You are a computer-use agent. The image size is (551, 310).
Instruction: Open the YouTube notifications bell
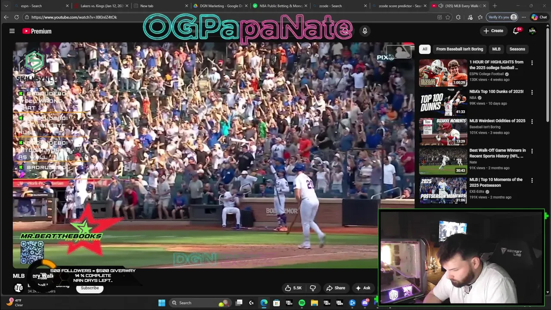tap(516, 31)
